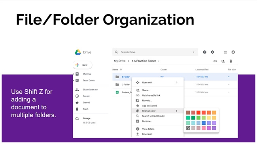Expand the Open with submenu arrow
257x144 pixels.
click(x=177, y=82)
